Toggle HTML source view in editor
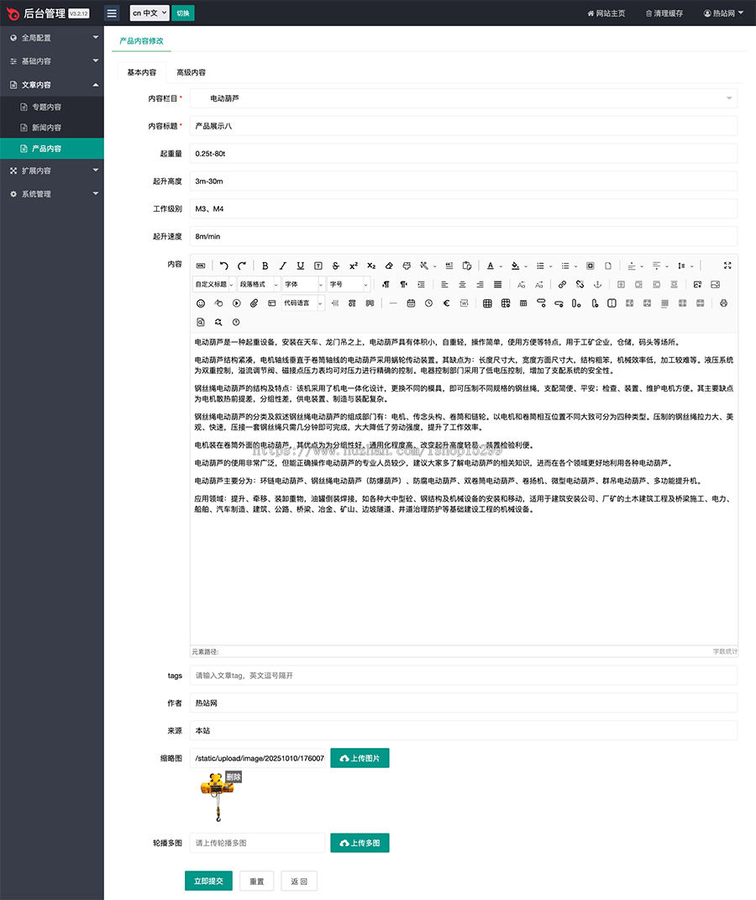Image resolution: width=756 pixels, height=900 pixels. pyautogui.click(x=200, y=266)
